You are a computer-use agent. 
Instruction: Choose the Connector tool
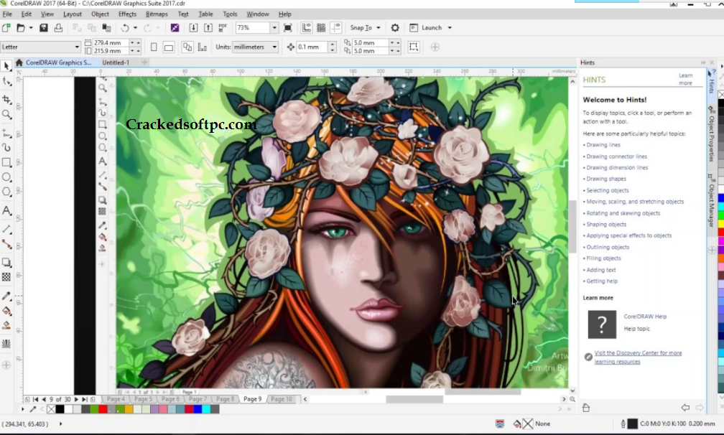coord(6,244)
